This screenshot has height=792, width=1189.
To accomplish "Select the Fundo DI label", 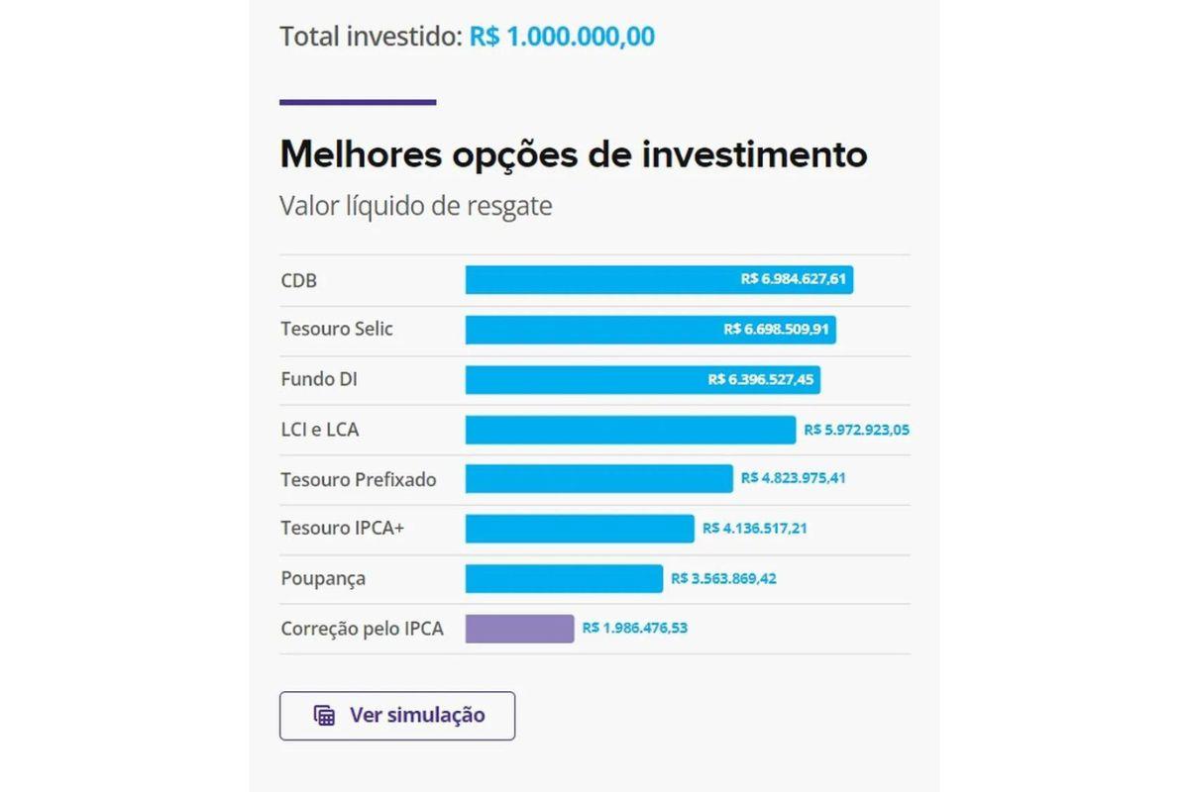I will click(318, 379).
